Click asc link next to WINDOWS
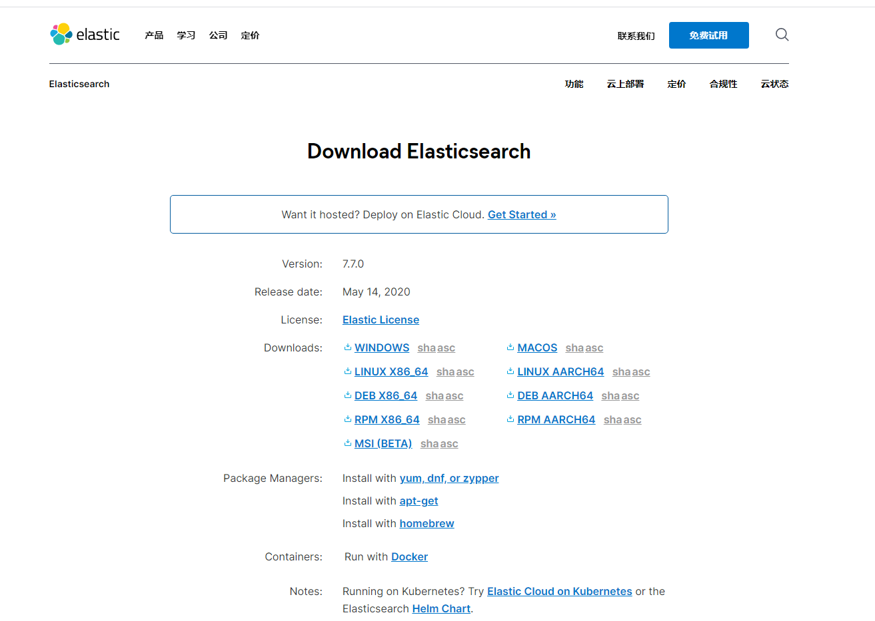Viewport: 875px width, 621px height. coord(446,348)
